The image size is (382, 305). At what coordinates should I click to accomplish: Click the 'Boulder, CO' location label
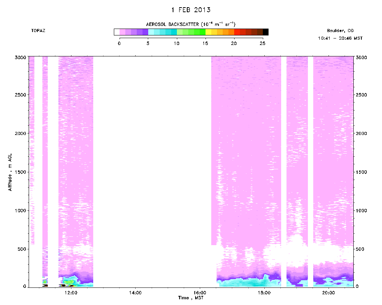click(x=340, y=30)
